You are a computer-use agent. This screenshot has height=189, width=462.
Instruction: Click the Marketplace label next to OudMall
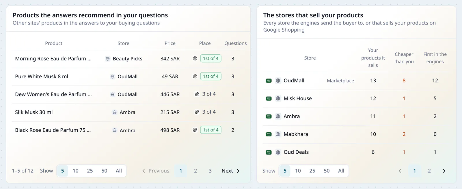tap(340, 81)
